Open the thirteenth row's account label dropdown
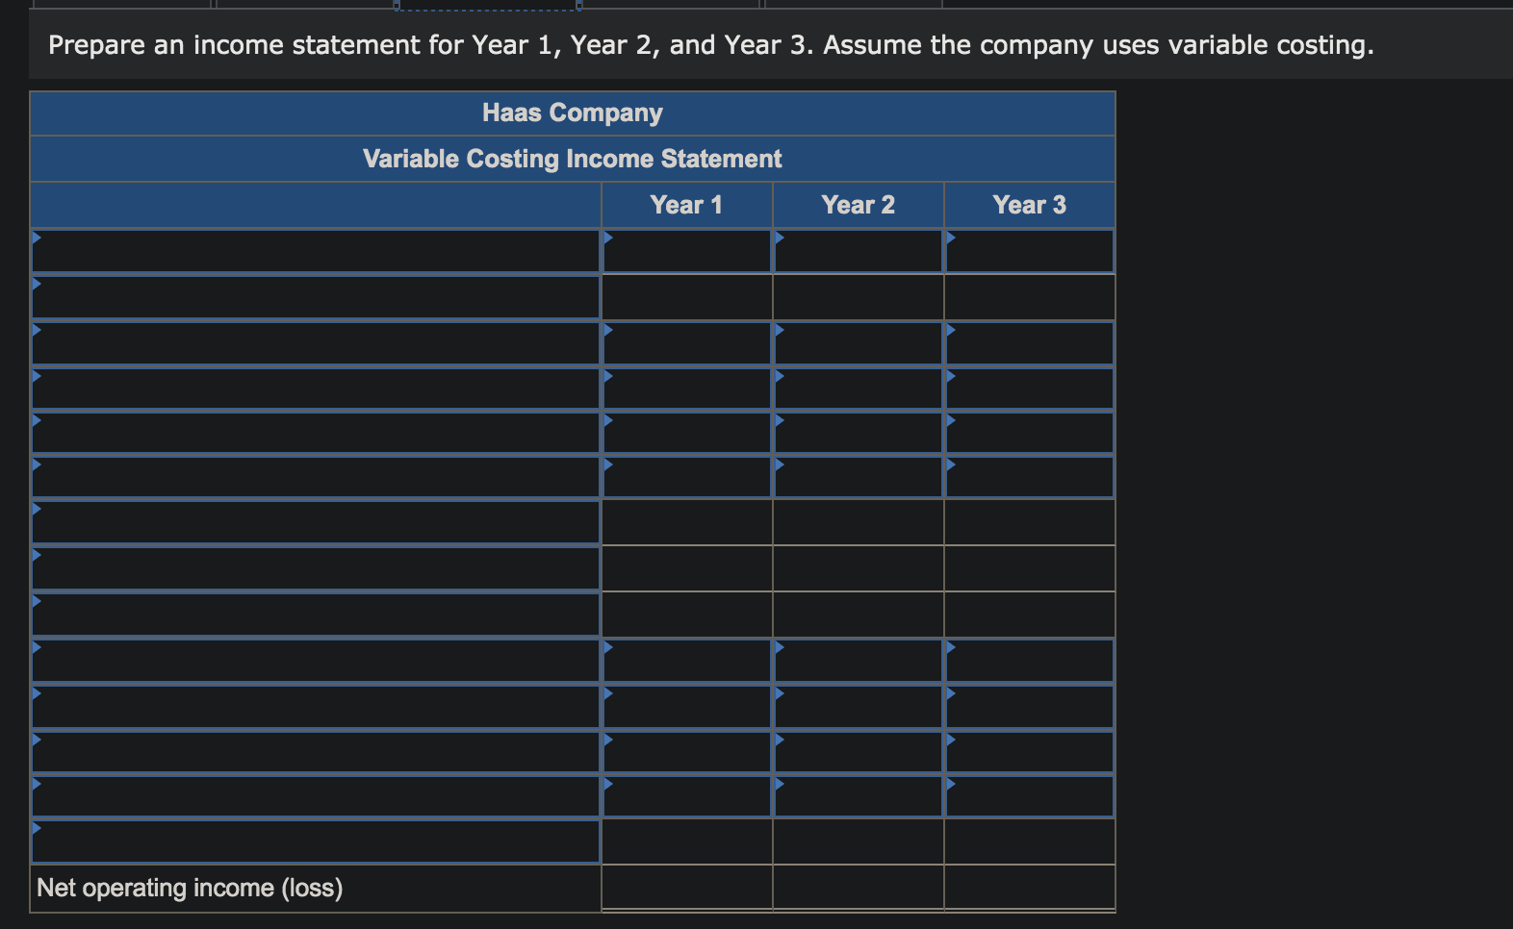Image resolution: width=1513 pixels, height=929 pixels. [316, 796]
